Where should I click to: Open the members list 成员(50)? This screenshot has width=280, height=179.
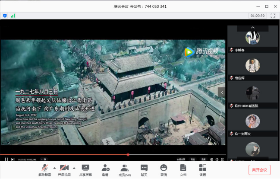tap(125, 169)
